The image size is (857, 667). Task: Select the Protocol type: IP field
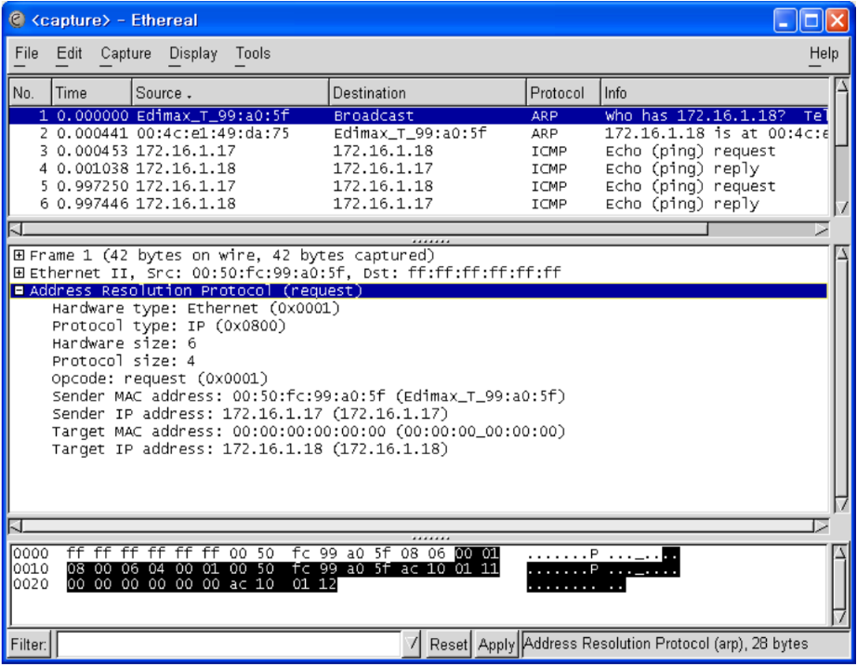pos(169,326)
